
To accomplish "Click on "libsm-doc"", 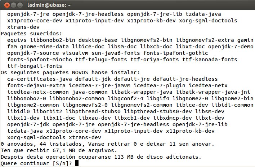I will click(122, 47).
